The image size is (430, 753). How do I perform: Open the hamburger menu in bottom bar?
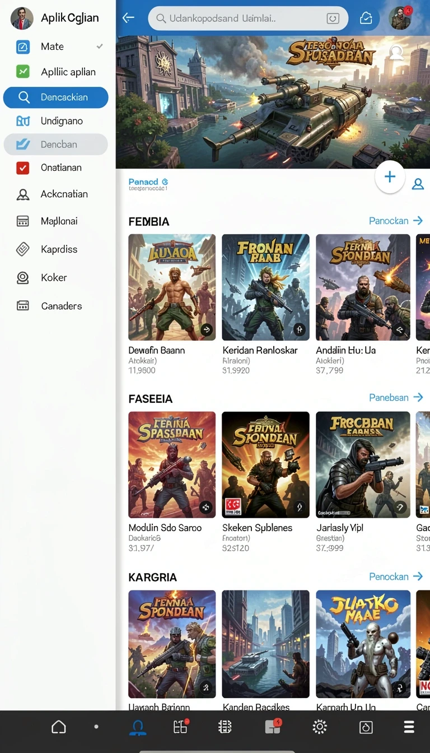click(409, 727)
